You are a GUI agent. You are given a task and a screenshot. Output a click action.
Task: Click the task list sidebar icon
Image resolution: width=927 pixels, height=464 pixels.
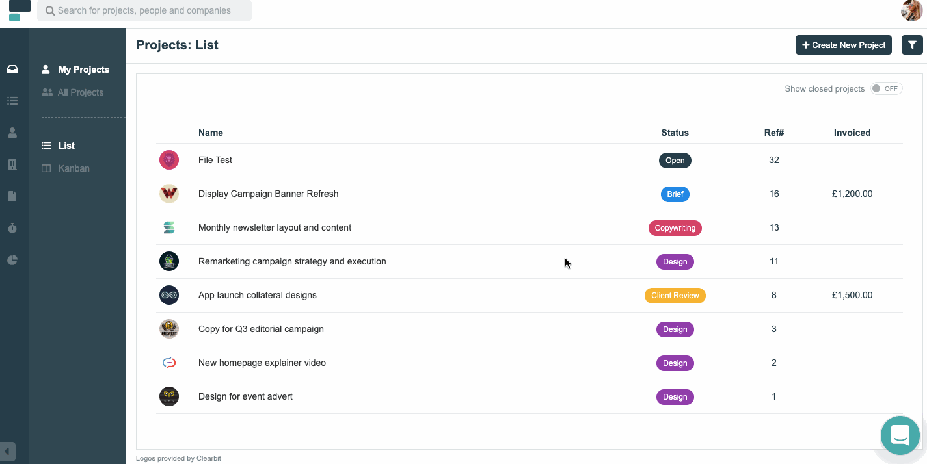point(12,101)
